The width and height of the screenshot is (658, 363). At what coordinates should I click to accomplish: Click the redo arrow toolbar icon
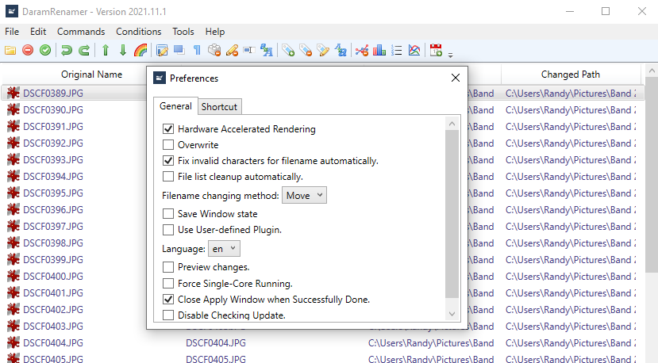(x=84, y=51)
